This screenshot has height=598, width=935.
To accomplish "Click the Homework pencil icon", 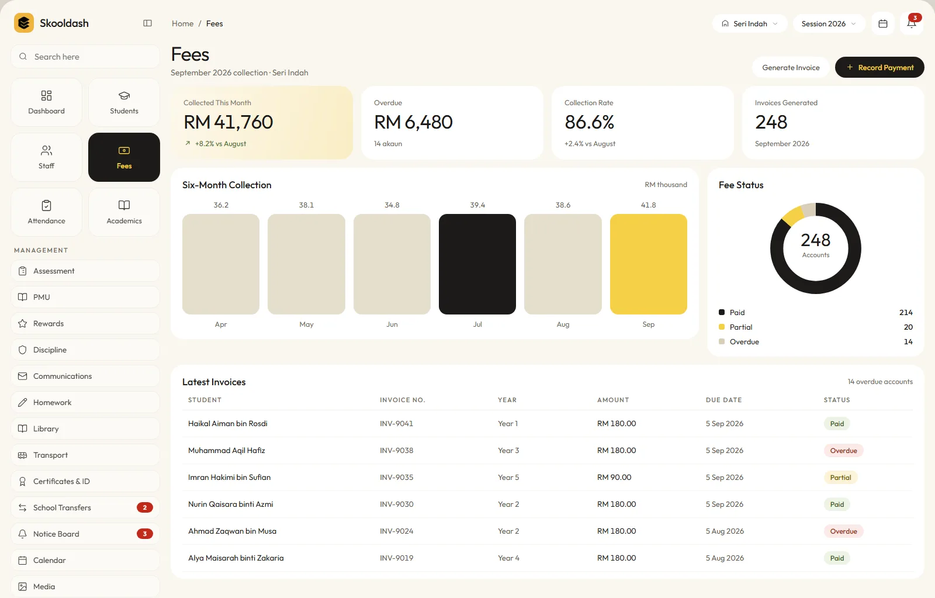I will coord(23,403).
